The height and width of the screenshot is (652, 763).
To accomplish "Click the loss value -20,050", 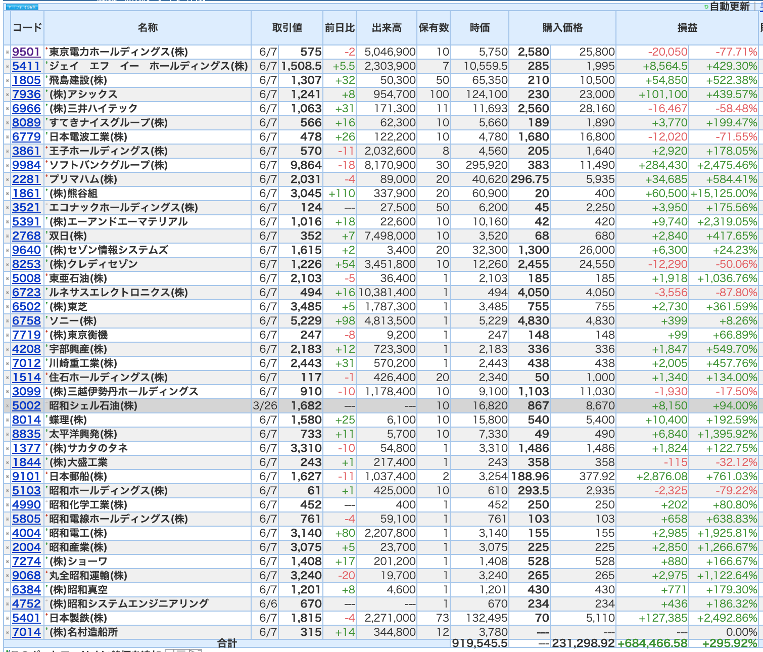I will [x=667, y=52].
